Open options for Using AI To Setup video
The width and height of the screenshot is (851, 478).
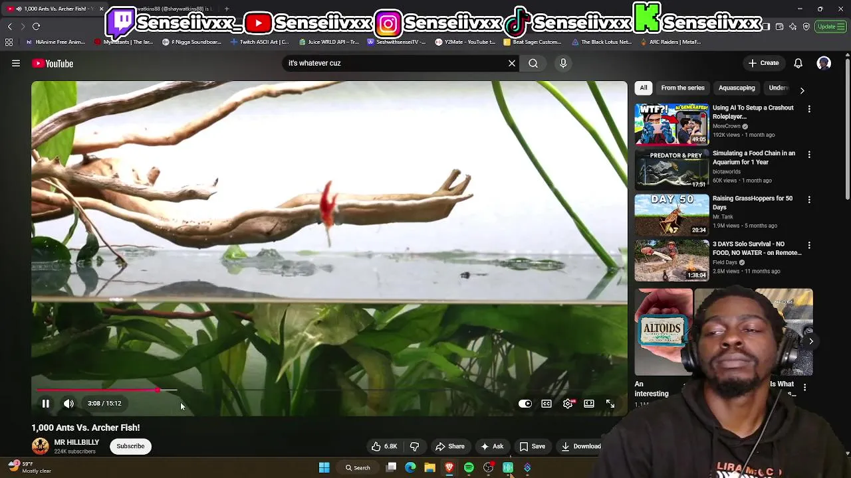pyautogui.click(x=809, y=109)
